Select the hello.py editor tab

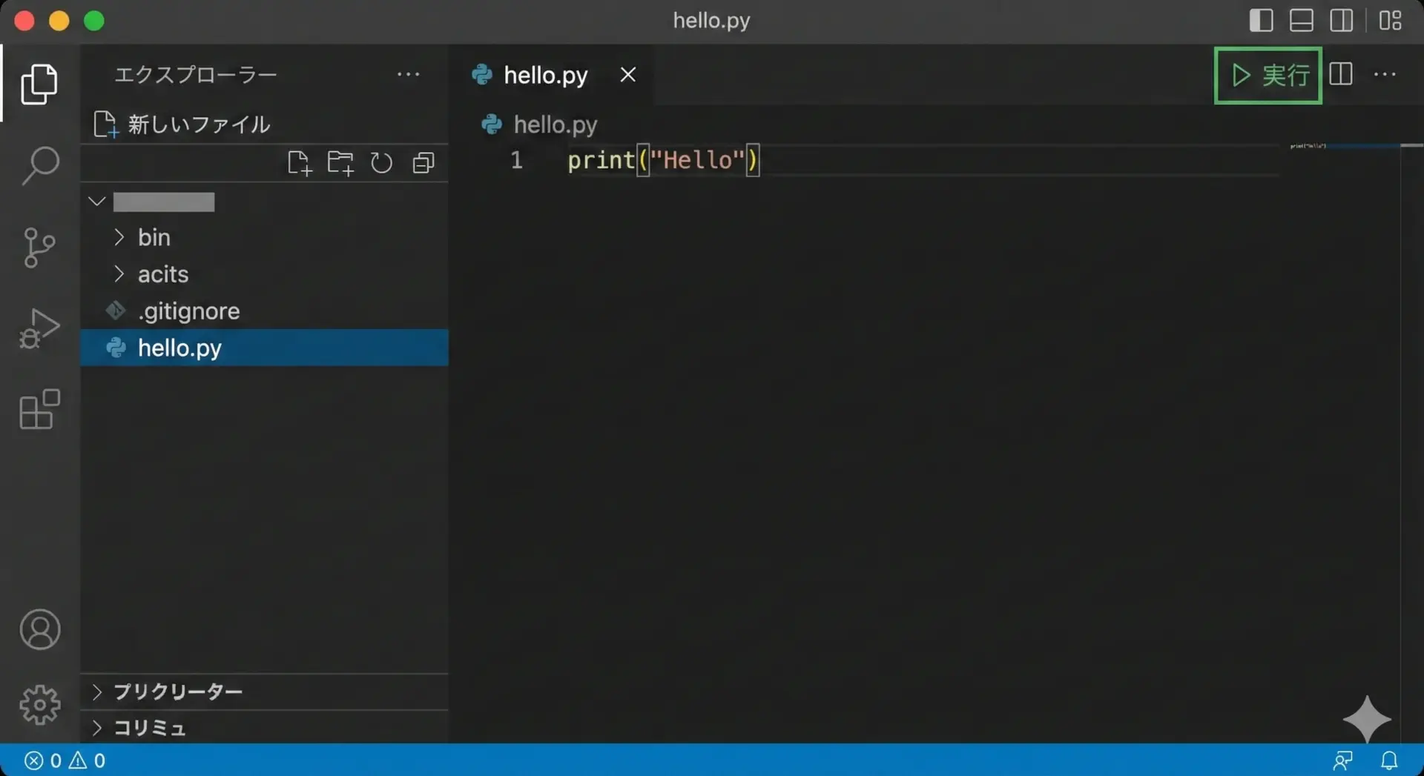(x=545, y=75)
